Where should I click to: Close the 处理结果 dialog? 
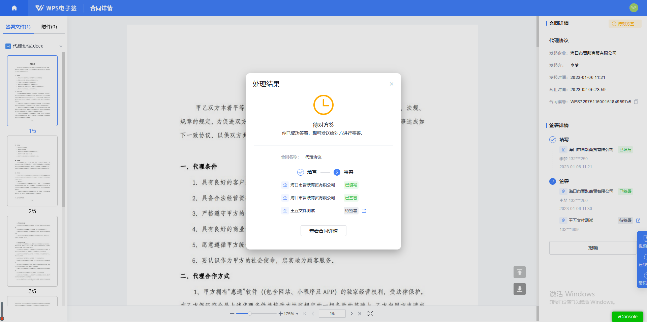(392, 84)
